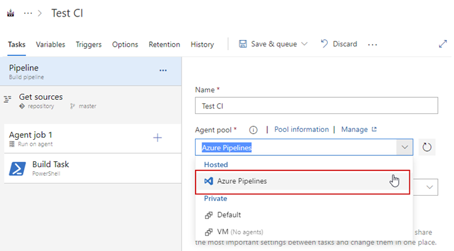The image size is (454, 251).
Task: Click the Default pool icon
Action: [x=209, y=215]
